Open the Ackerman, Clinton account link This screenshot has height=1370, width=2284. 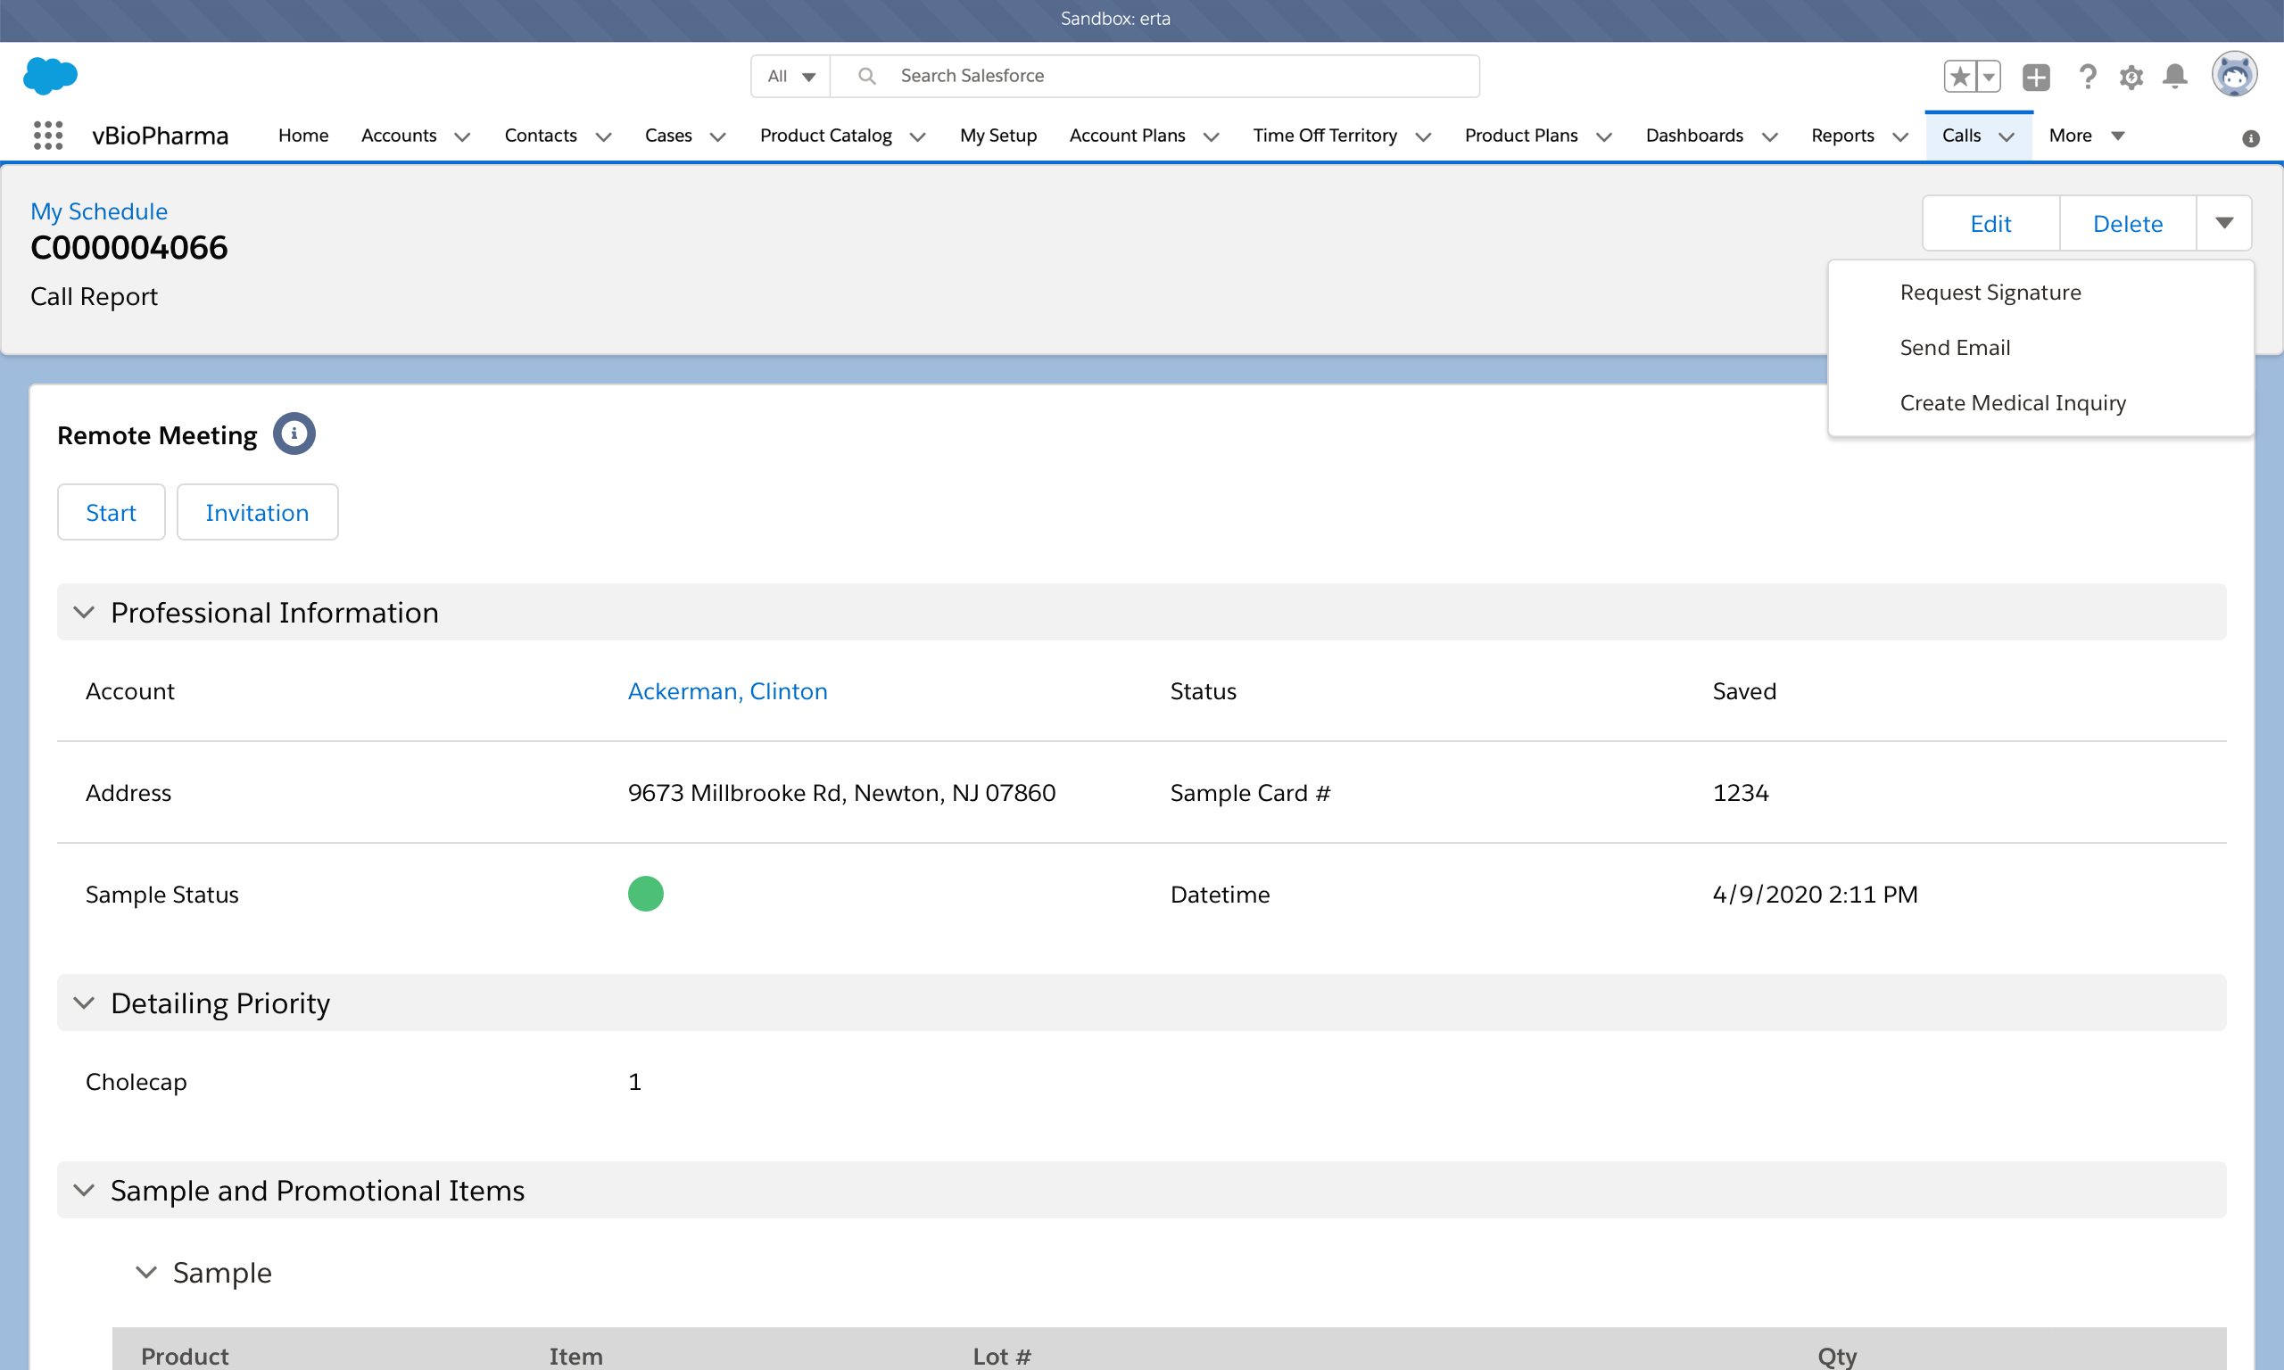[727, 690]
